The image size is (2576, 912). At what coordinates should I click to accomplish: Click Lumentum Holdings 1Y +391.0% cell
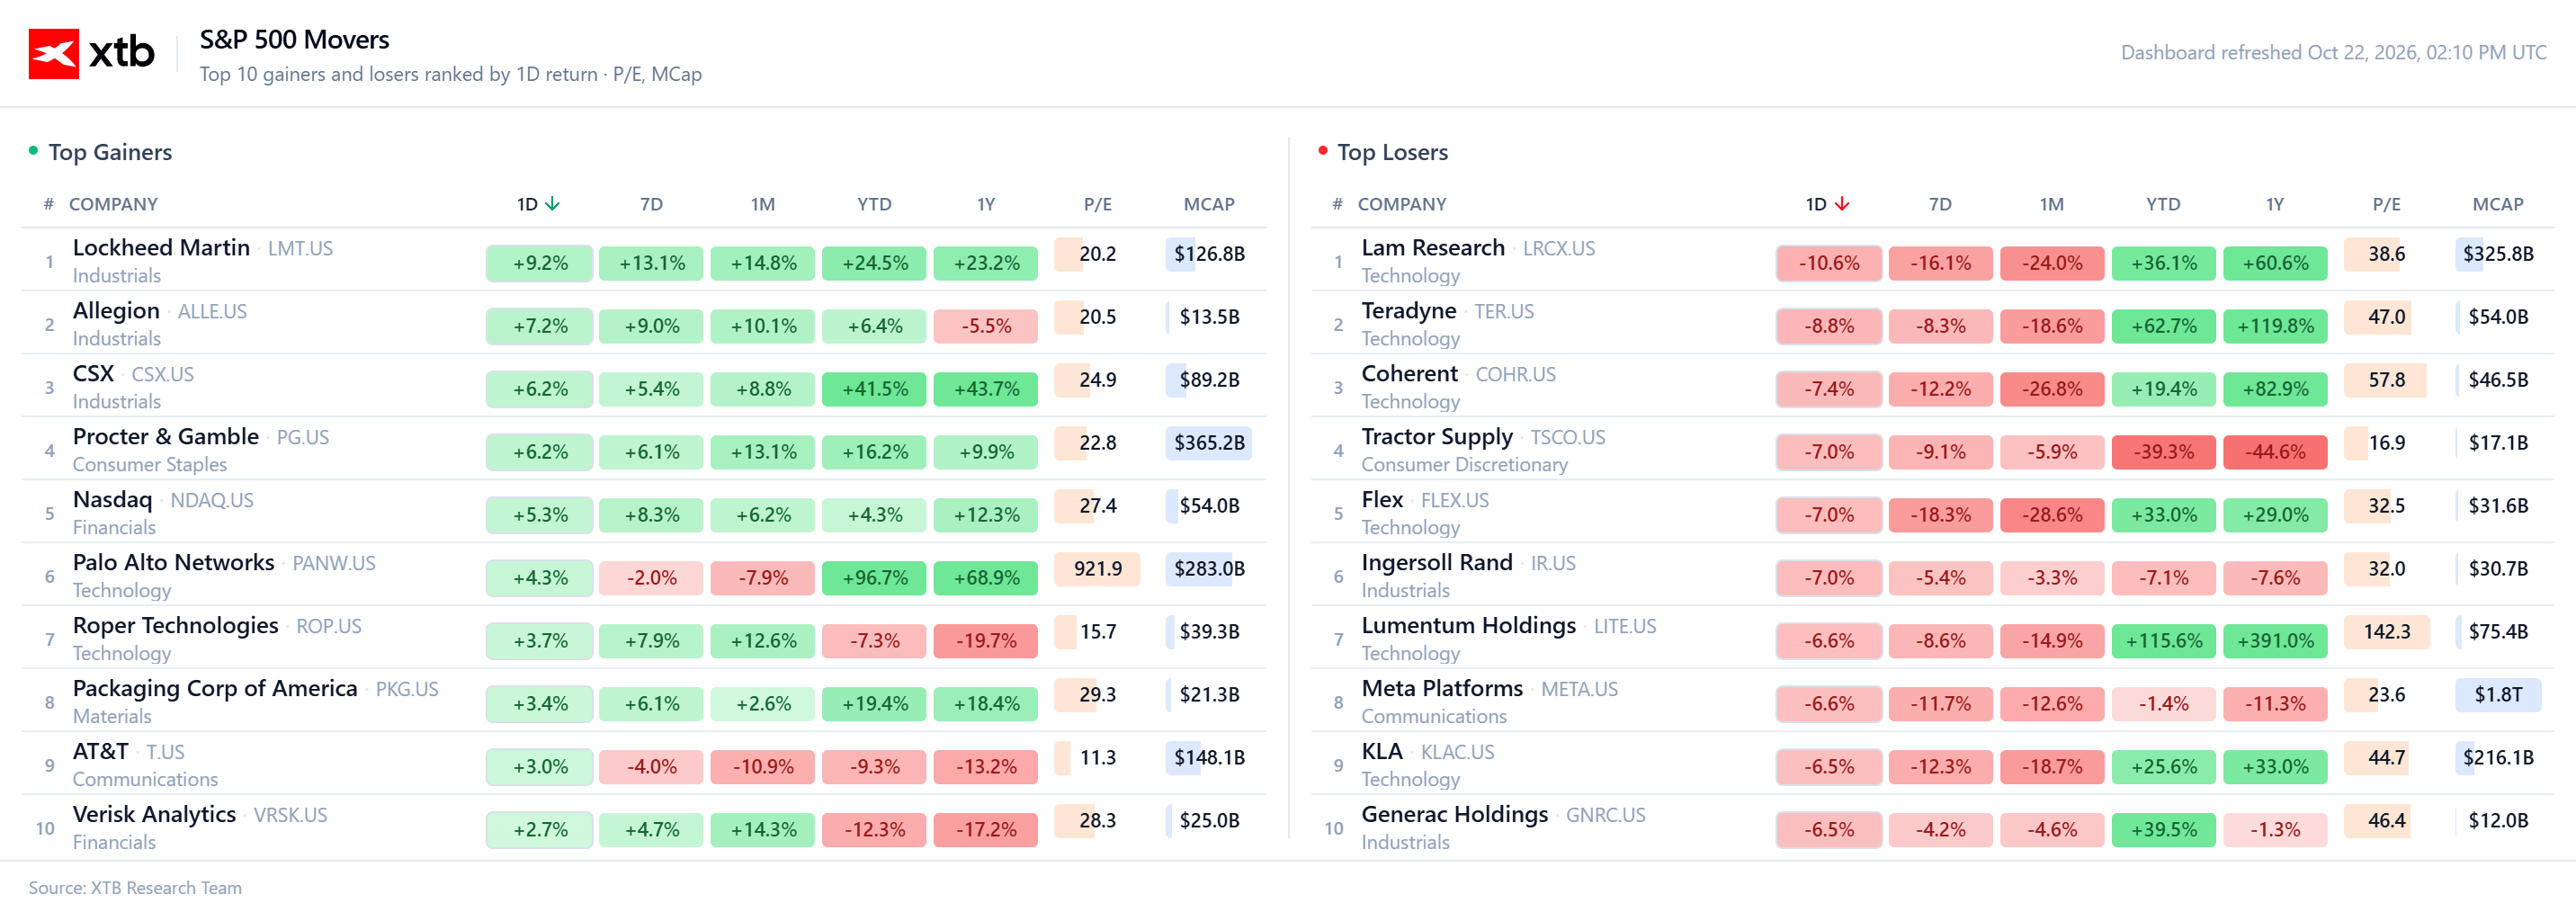[2275, 641]
